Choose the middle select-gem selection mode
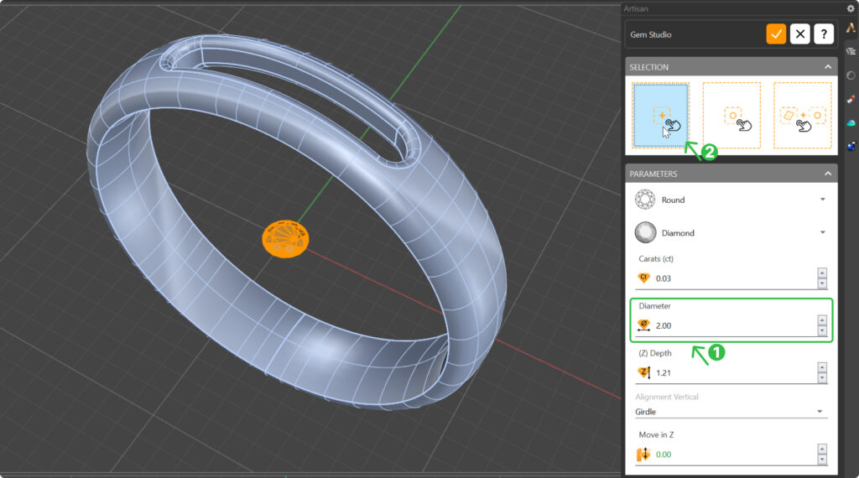Viewport: 859px width, 478px height. [731, 116]
